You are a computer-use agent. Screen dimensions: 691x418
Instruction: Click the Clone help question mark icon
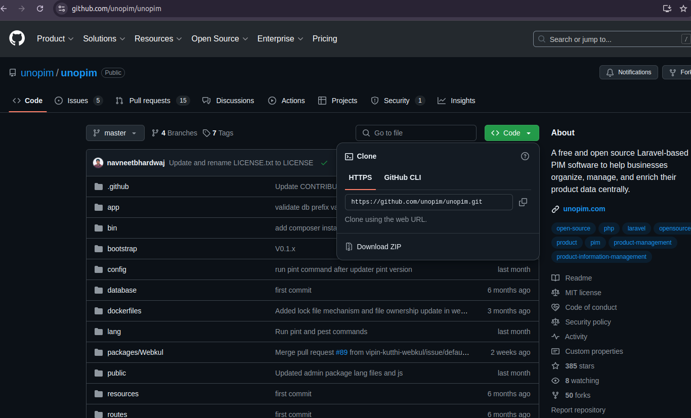(525, 156)
